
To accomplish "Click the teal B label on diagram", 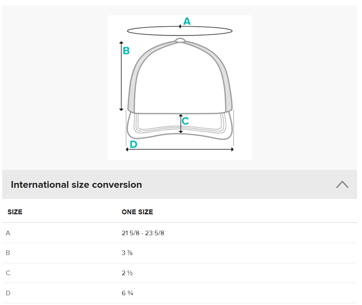I will [126, 51].
